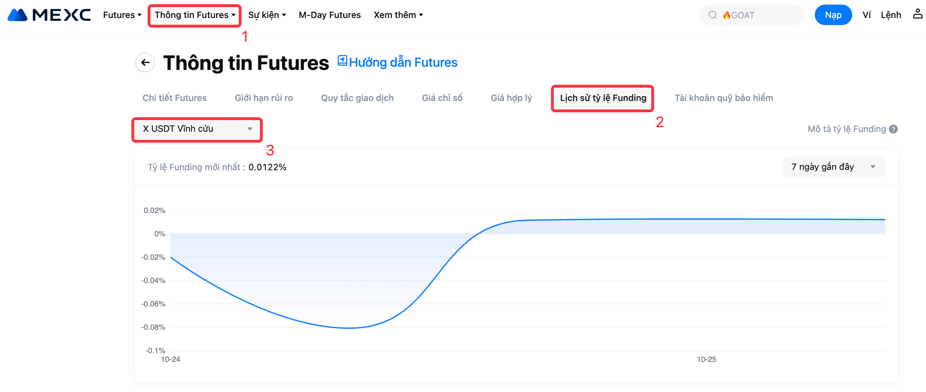Switch to Chi tiết Futures tab

pyautogui.click(x=174, y=98)
